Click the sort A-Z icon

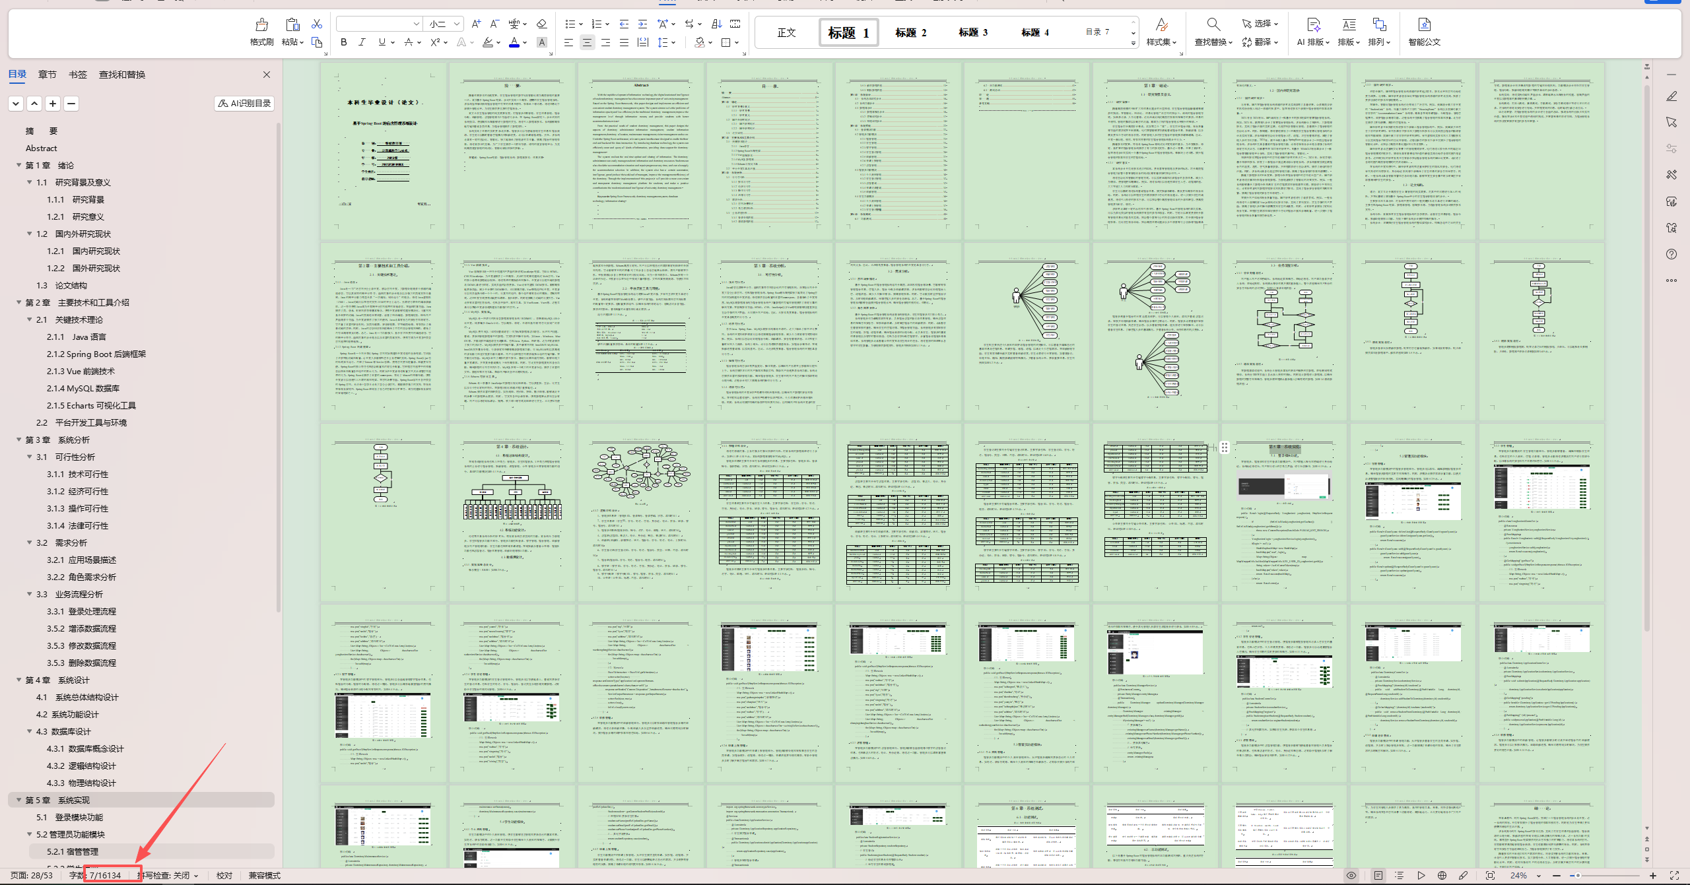[716, 24]
